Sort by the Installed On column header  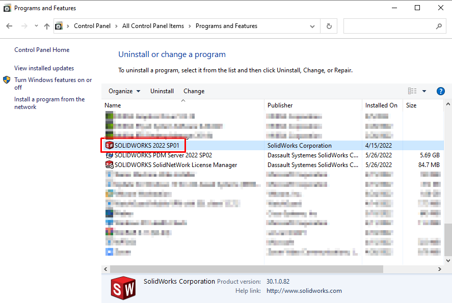(382, 105)
